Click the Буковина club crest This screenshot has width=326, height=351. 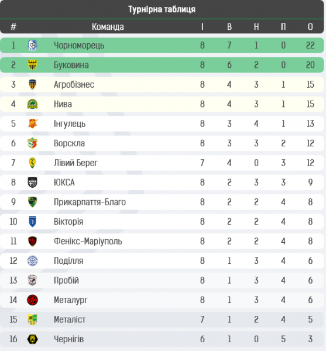pos(32,65)
